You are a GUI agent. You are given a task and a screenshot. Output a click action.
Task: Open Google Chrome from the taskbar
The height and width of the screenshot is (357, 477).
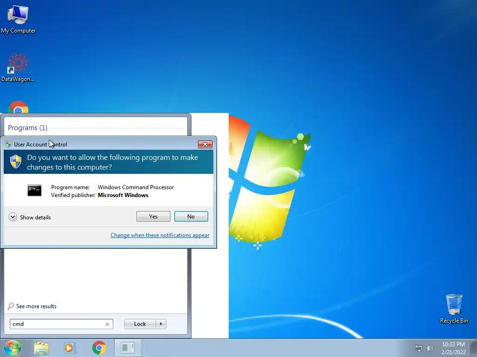click(x=99, y=348)
